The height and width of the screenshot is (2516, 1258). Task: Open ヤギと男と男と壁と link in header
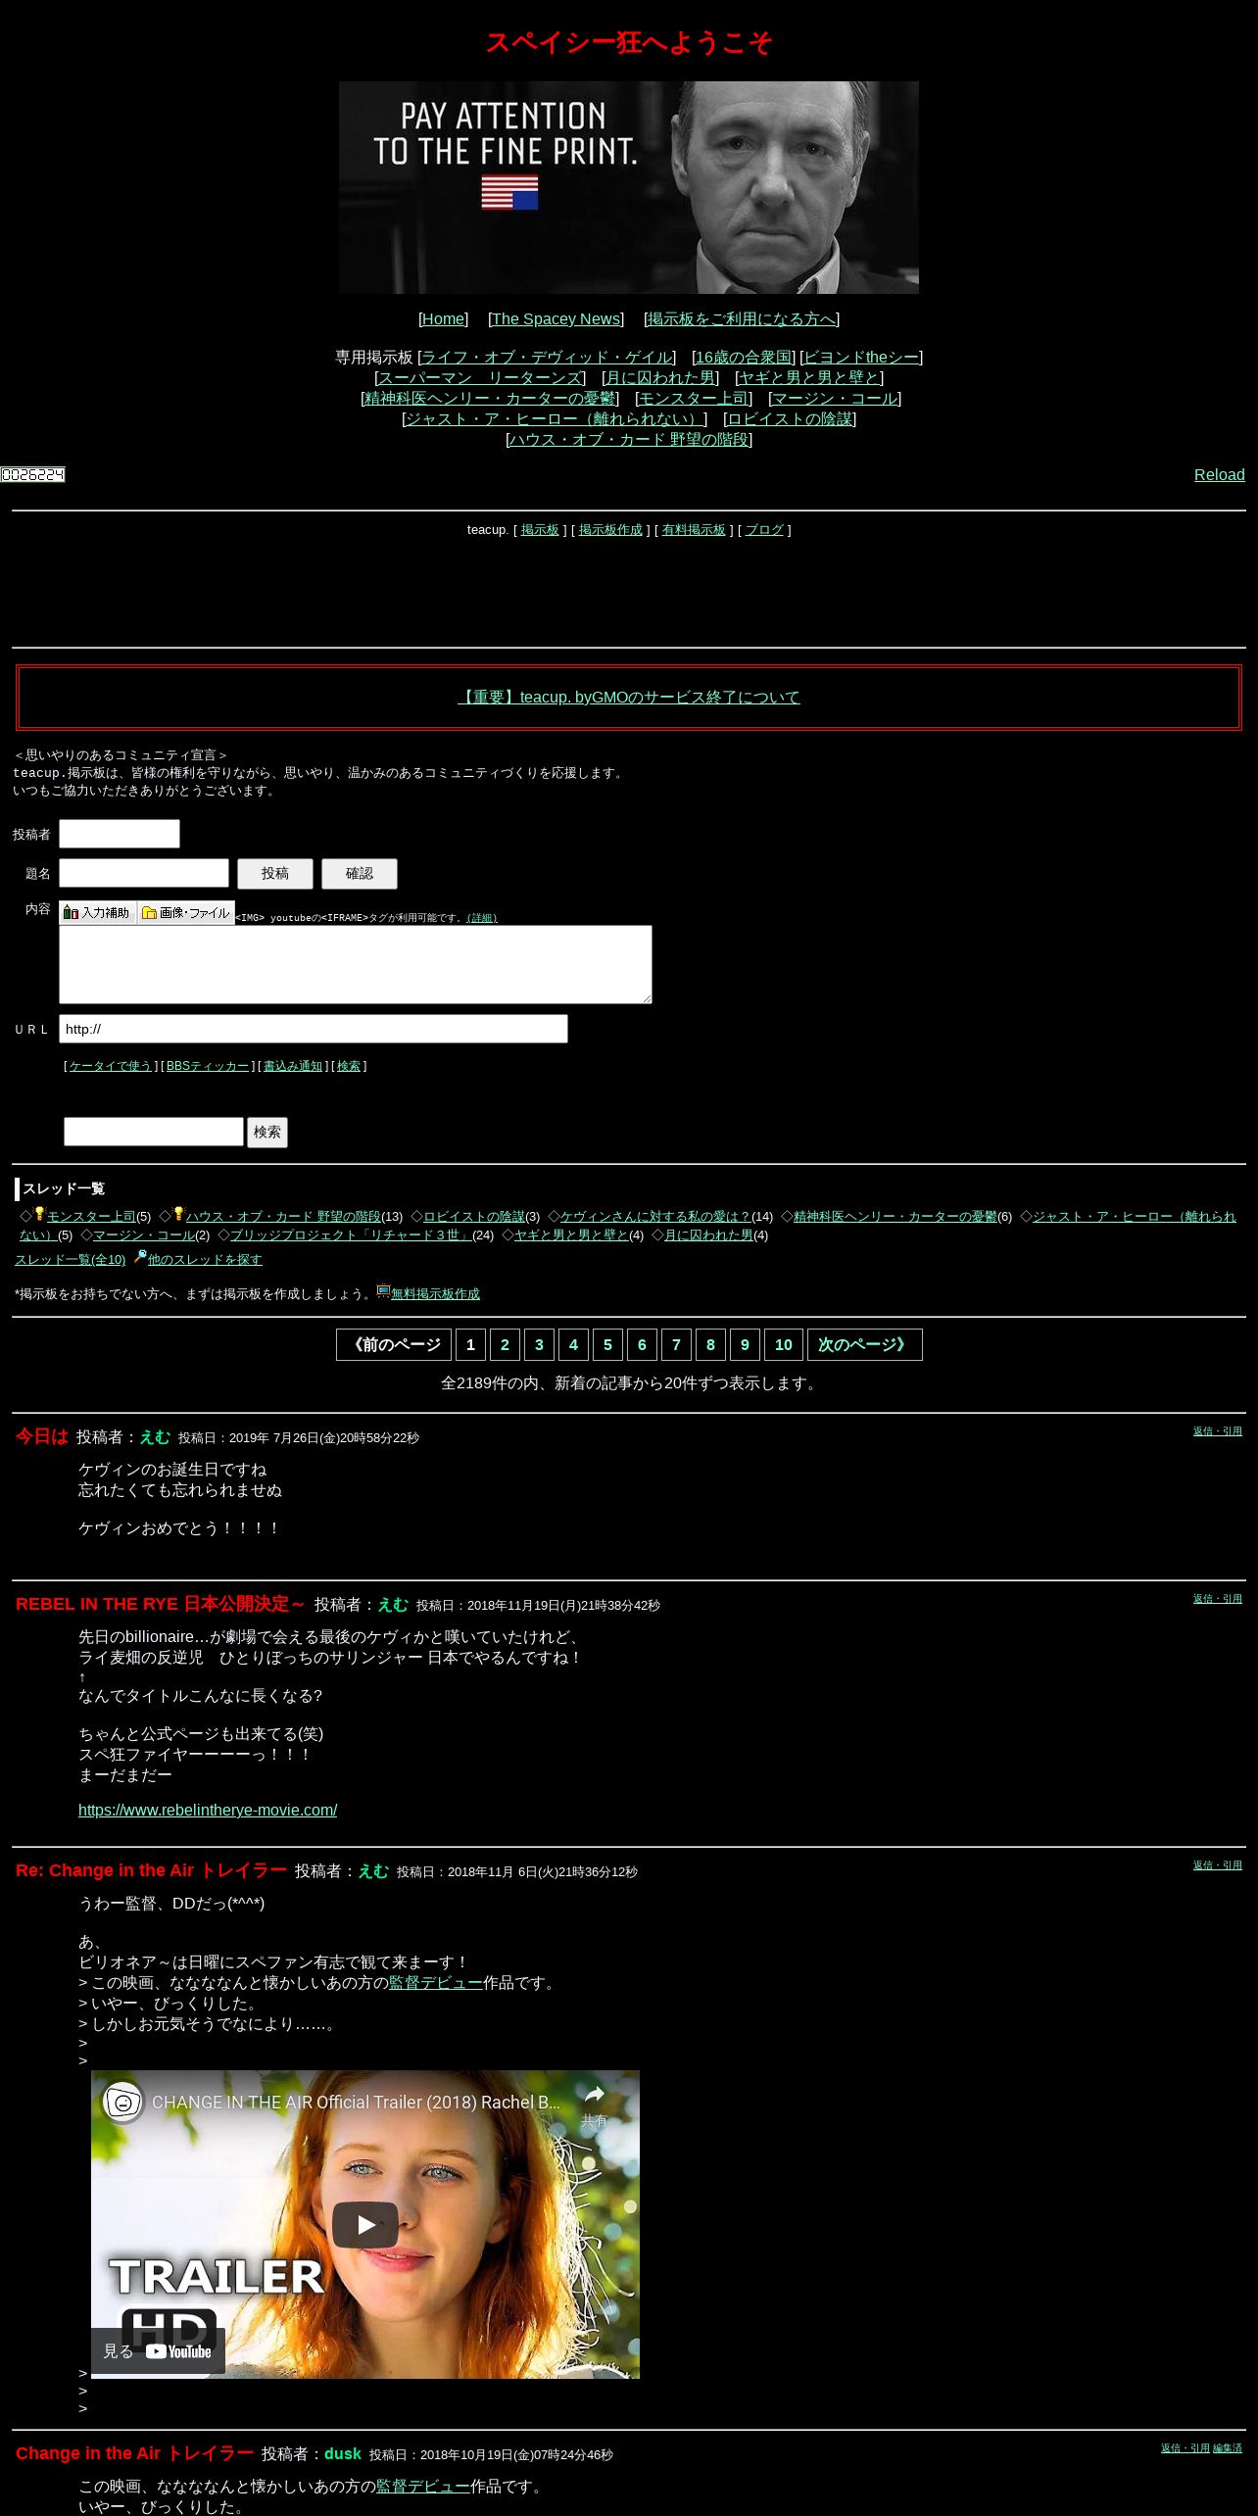click(809, 377)
